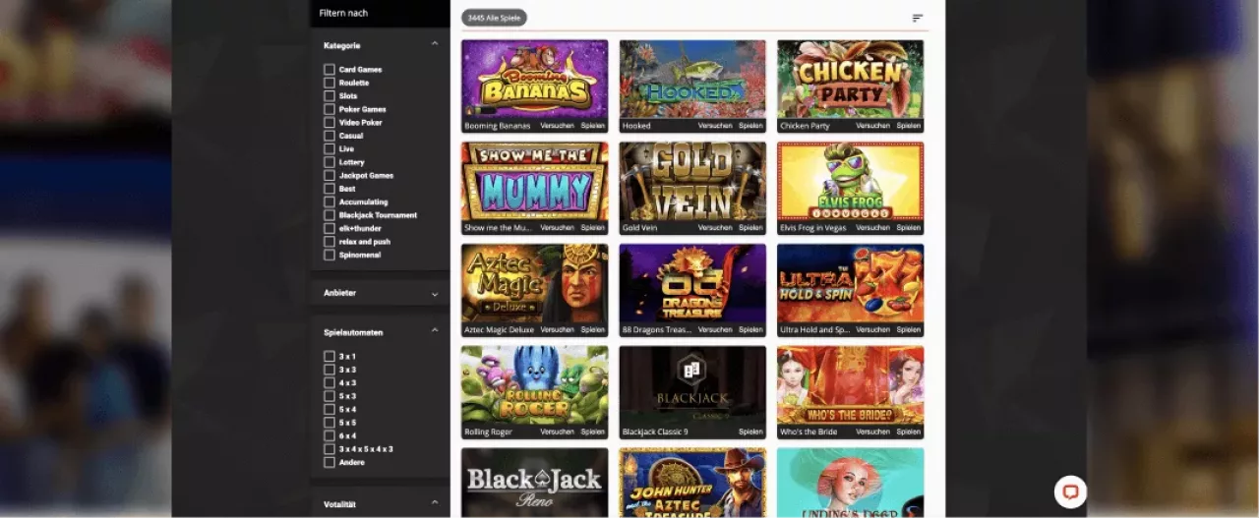Viewport: 1259px width, 518px height.
Task: Enable the elk+thunder filter
Action: [330, 228]
